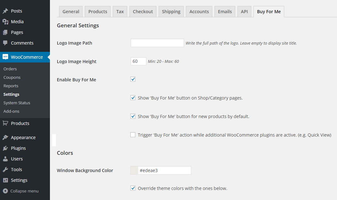This screenshot has width=337, height=200.
Task: Click the Window Background Color swatch
Action: point(134,170)
